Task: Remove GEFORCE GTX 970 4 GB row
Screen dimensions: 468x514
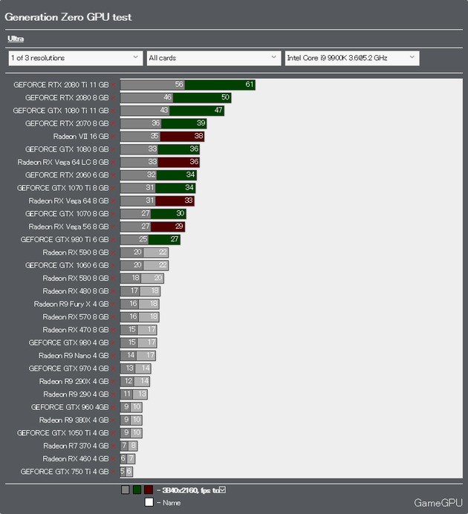Action: 113,368
